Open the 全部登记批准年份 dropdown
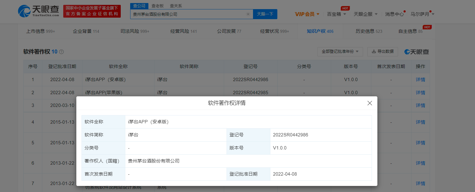This screenshot has height=192, width=475. coord(340,52)
